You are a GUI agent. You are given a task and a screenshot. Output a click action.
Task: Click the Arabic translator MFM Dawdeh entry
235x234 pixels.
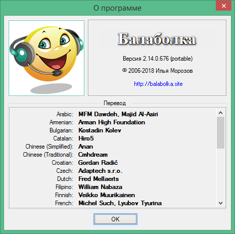[118, 114]
